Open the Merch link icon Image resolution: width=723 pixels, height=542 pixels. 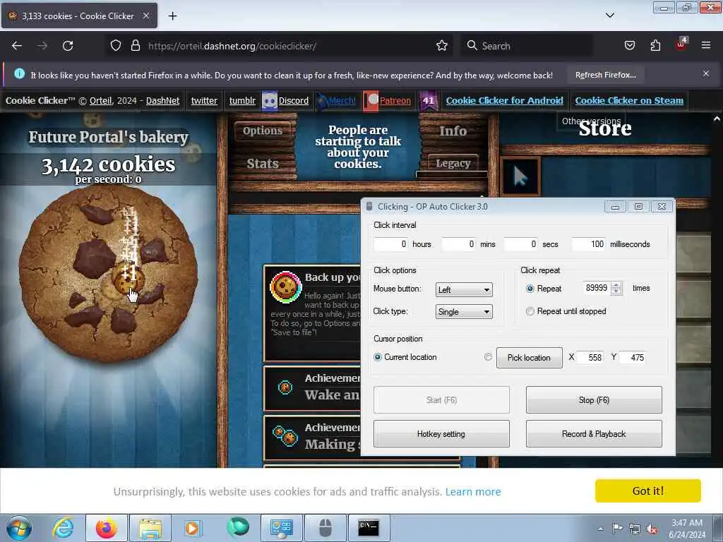(322, 100)
